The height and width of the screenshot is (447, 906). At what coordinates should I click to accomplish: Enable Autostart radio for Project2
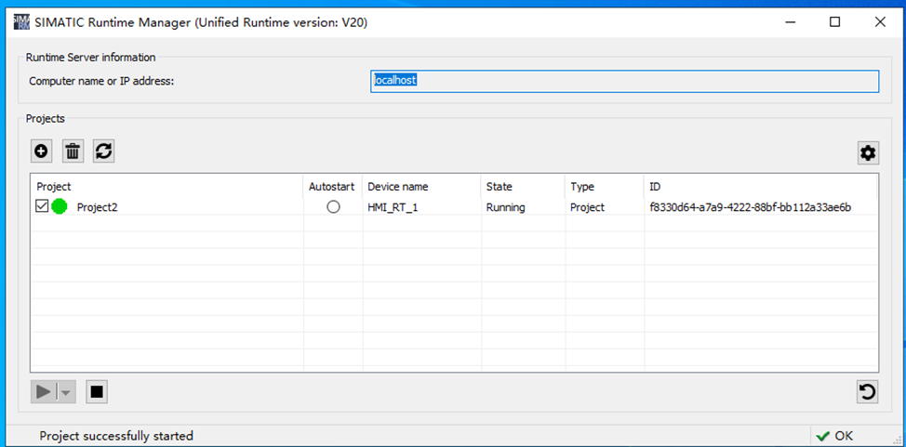333,206
